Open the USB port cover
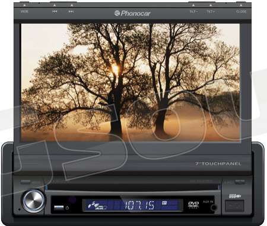The width and height of the screenshot is (267, 226). coord(234,206)
